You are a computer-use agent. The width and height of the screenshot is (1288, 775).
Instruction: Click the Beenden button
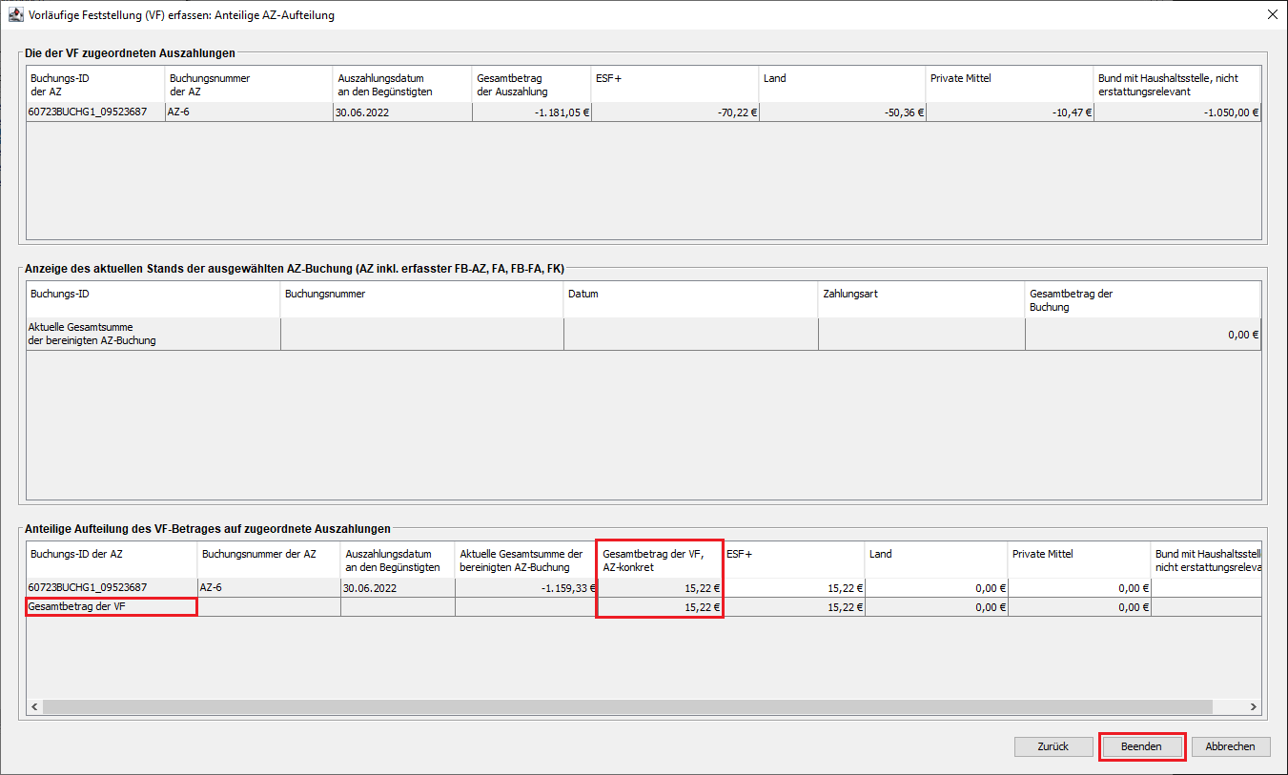pos(1141,746)
